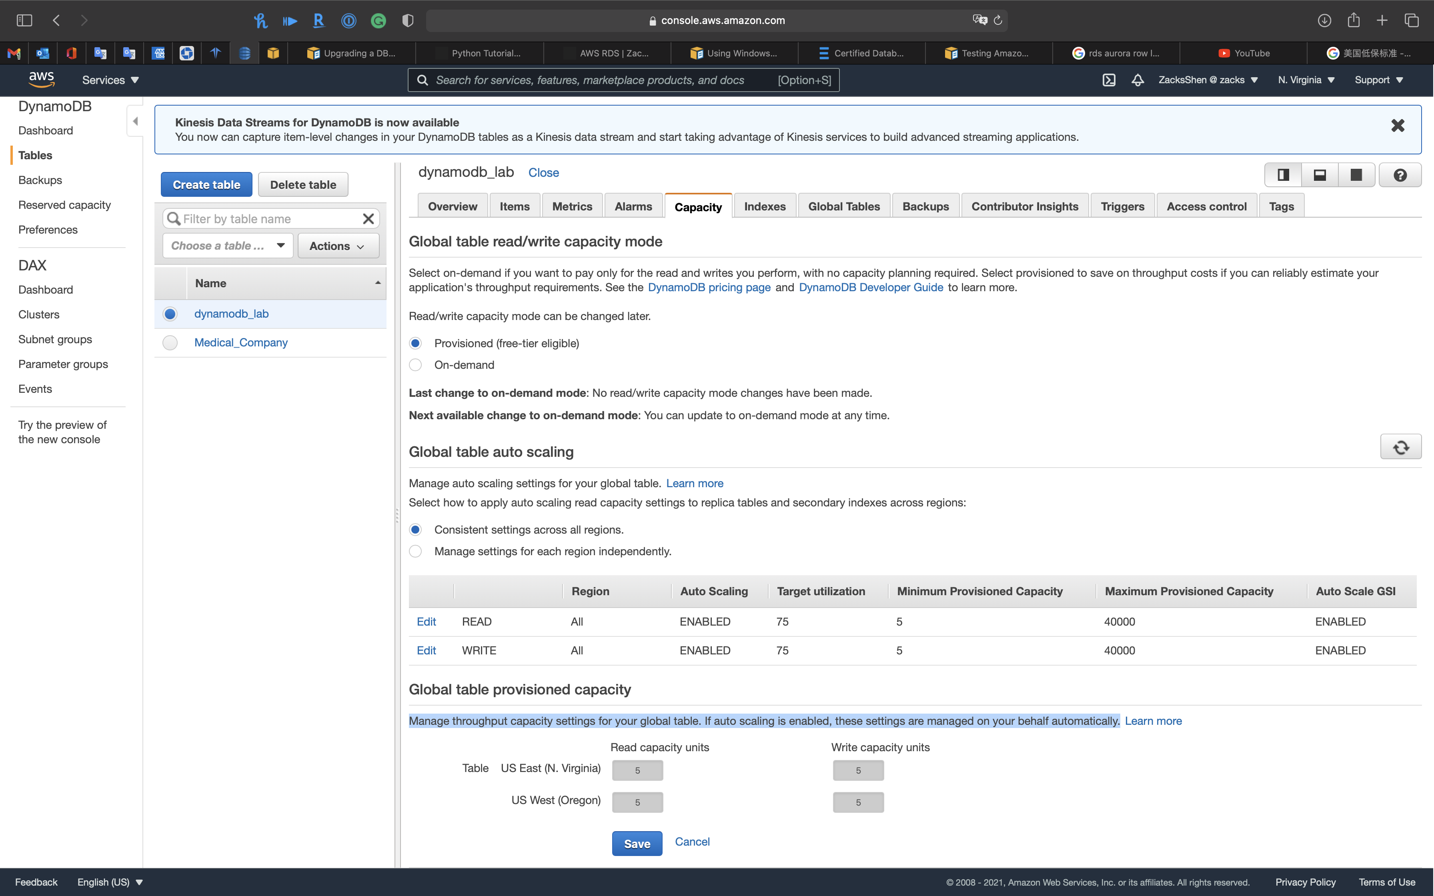
Task: Open the help question mark icon
Action: [1400, 176]
